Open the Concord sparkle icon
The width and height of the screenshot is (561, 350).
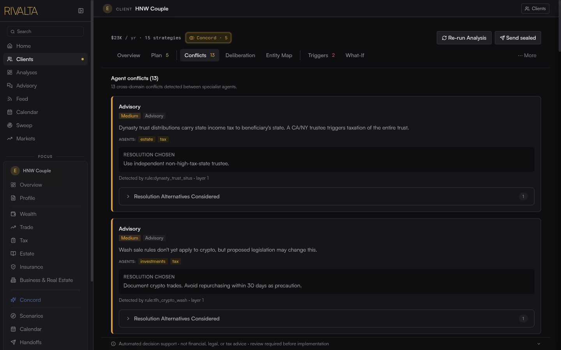coord(13,300)
